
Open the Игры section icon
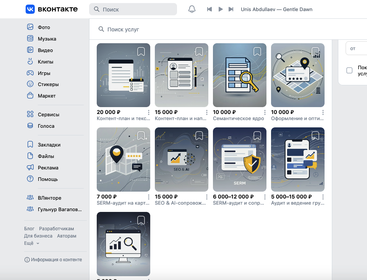pos(30,73)
